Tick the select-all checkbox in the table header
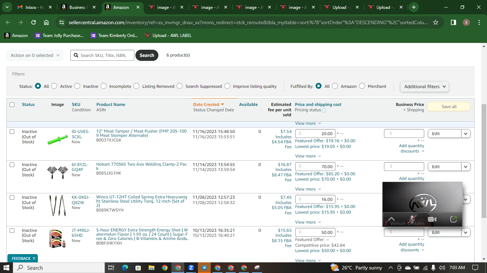This screenshot has height=273, width=487. click(12, 105)
